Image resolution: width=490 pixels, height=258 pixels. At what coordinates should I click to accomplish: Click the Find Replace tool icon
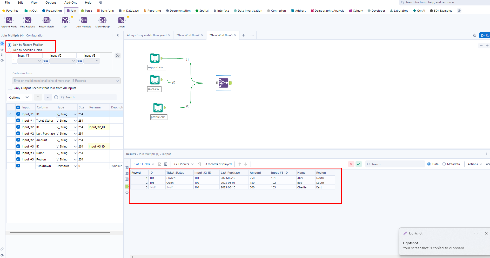pyautogui.click(x=28, y=20)
